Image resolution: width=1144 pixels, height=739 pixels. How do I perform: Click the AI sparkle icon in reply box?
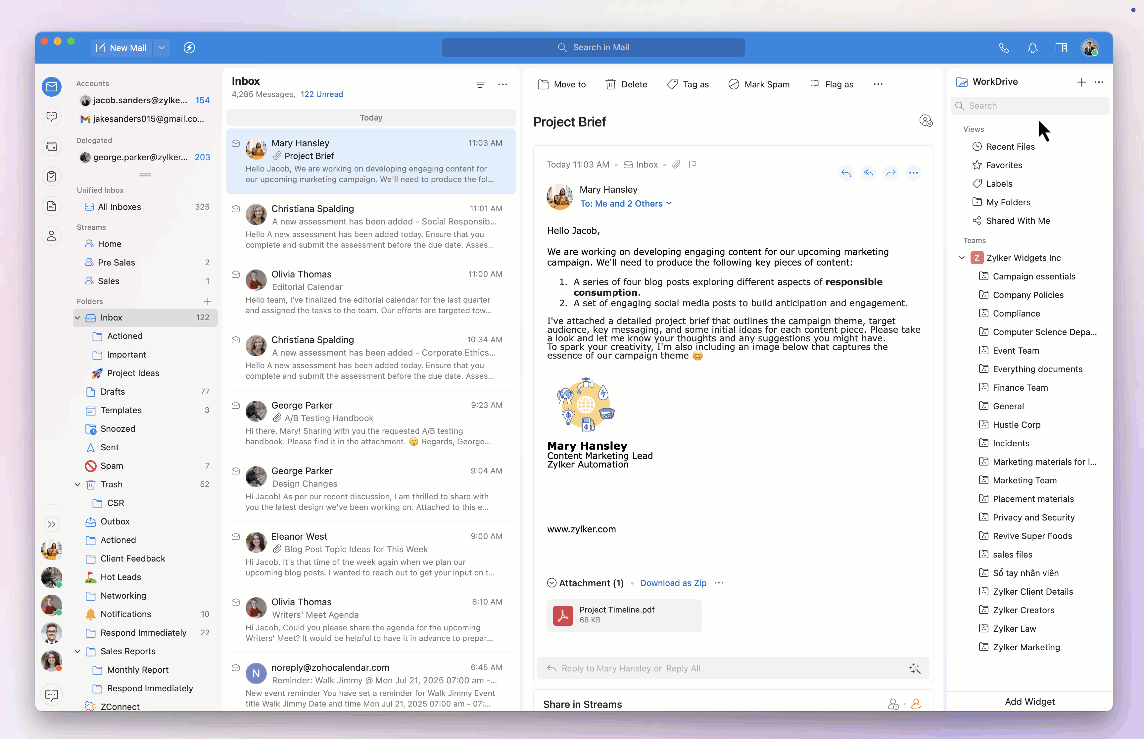pos(915,668)
